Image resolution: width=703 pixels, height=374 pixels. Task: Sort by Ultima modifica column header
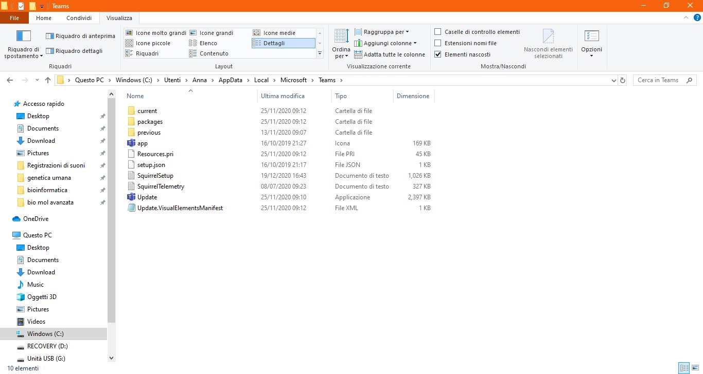[294, 96]
